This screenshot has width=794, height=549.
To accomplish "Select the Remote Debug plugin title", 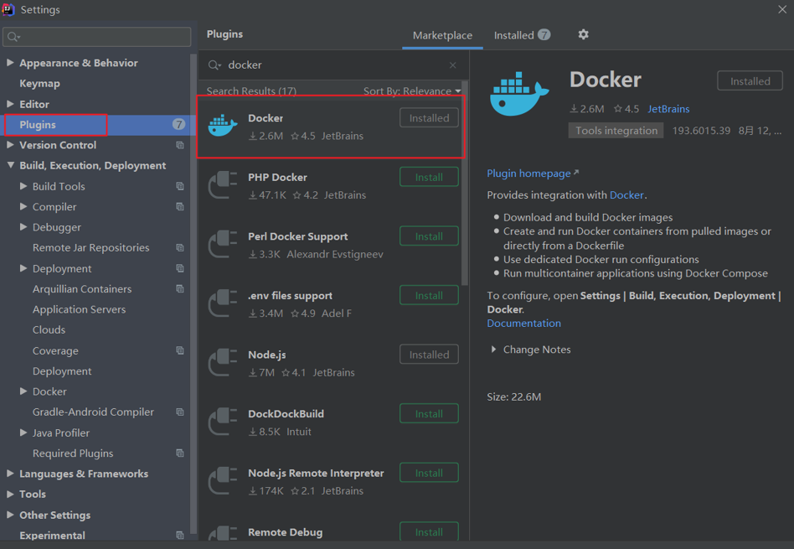I will (x=285, y=532).
